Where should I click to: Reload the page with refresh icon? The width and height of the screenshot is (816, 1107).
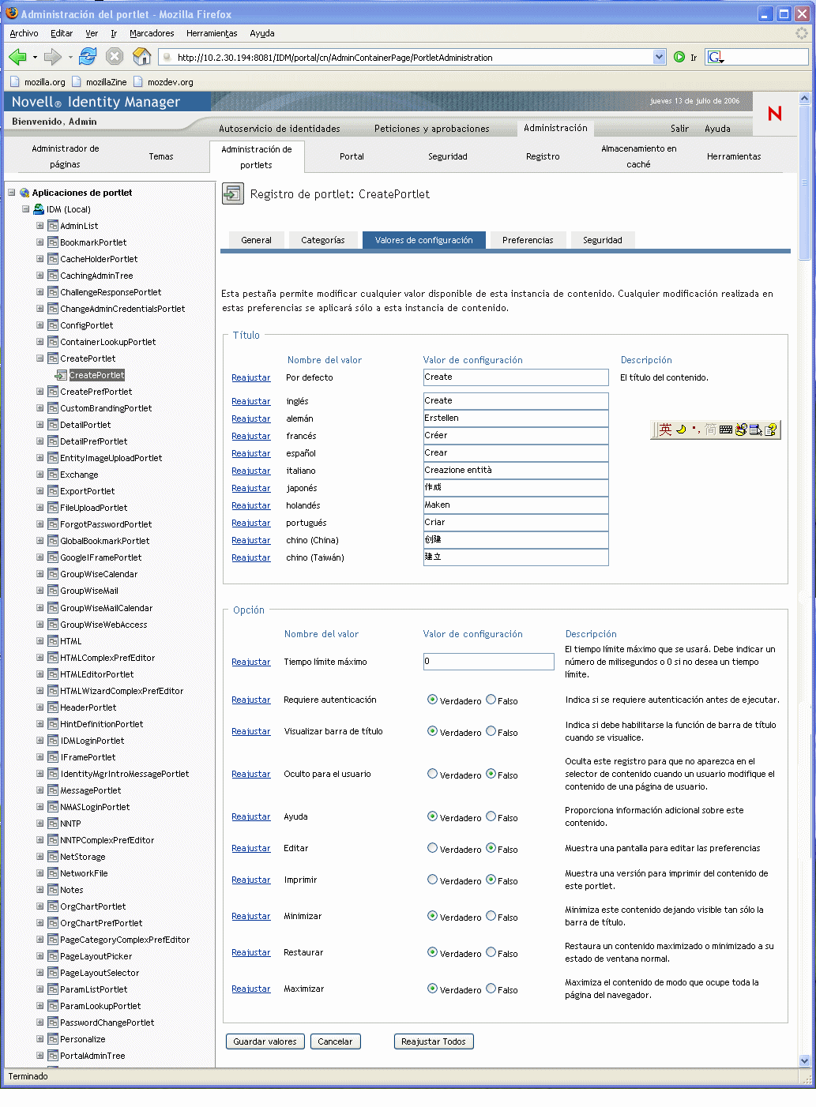point(88,57)
